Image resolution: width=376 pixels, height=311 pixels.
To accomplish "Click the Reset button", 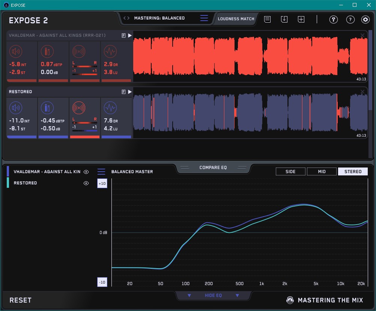I will pyautogui.click(x=21, y=300).
